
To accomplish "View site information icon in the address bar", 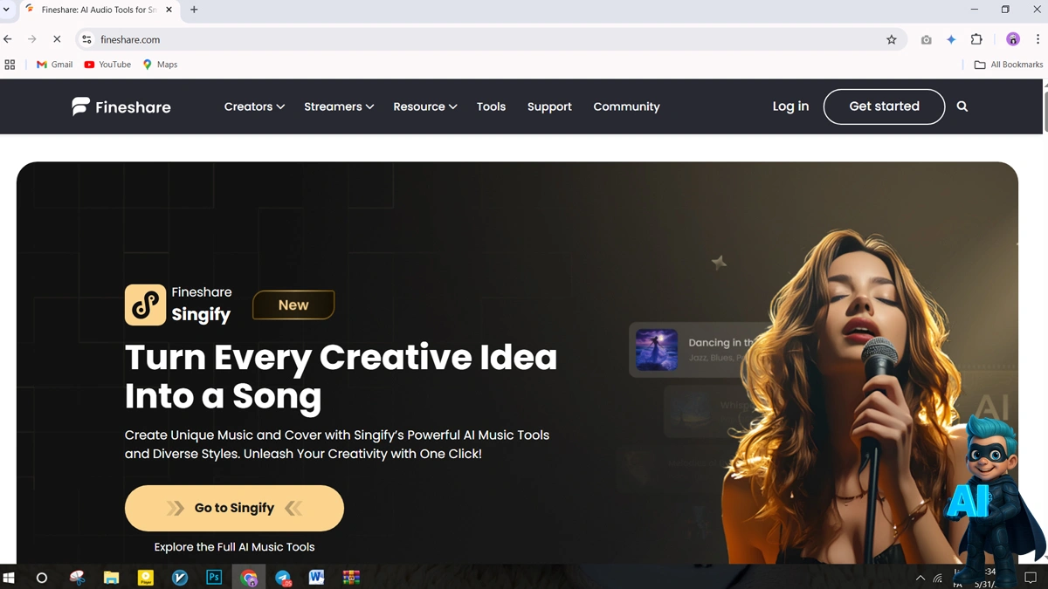I will 86,39.
